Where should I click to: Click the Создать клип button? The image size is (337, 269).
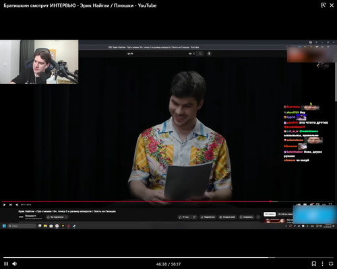(x=227, y=217)
